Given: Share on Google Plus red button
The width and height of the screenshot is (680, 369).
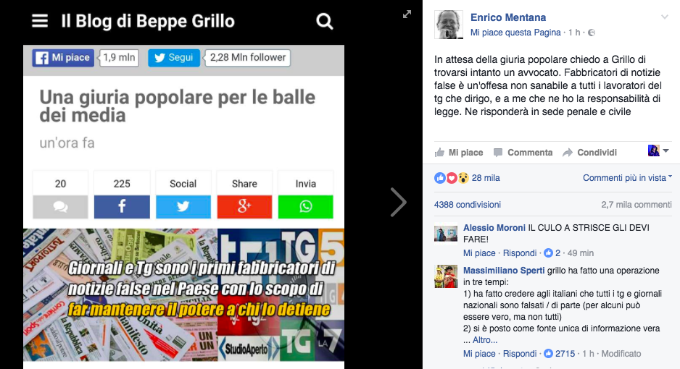Looking at the screenshot, I should click(x=244, y=206).
